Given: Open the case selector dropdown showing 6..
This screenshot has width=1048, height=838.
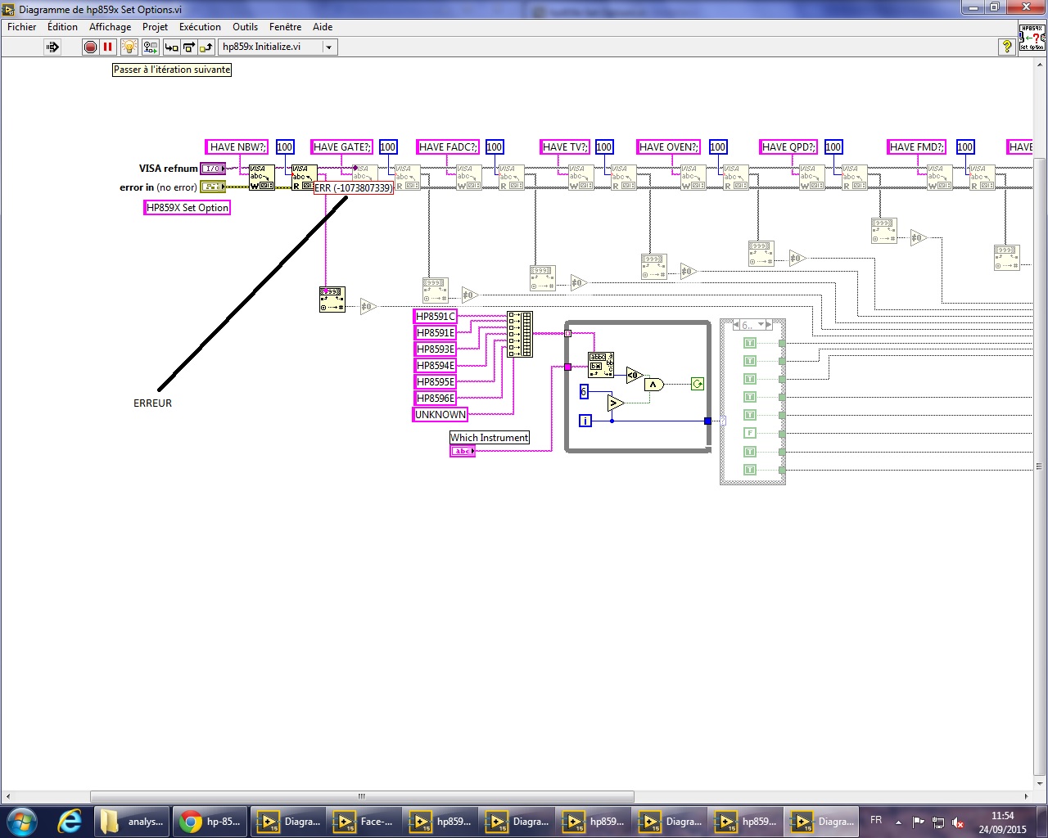Looking at the screenshot, I should pos(761,325).
